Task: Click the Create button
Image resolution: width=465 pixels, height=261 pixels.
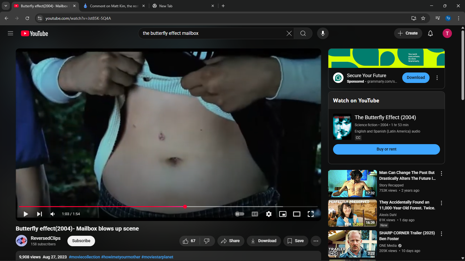Action: tap(408, 33)
